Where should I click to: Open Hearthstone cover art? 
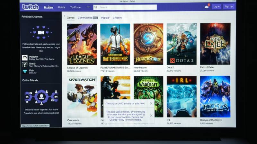pos(148,44)
